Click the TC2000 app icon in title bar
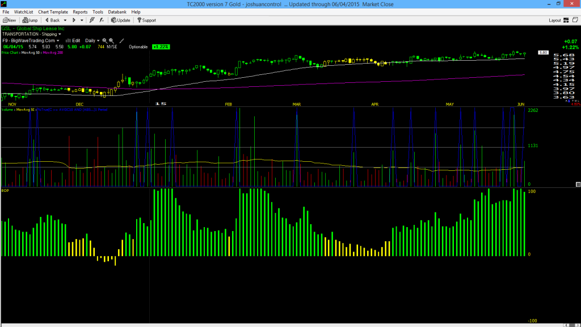 [4, 4]
